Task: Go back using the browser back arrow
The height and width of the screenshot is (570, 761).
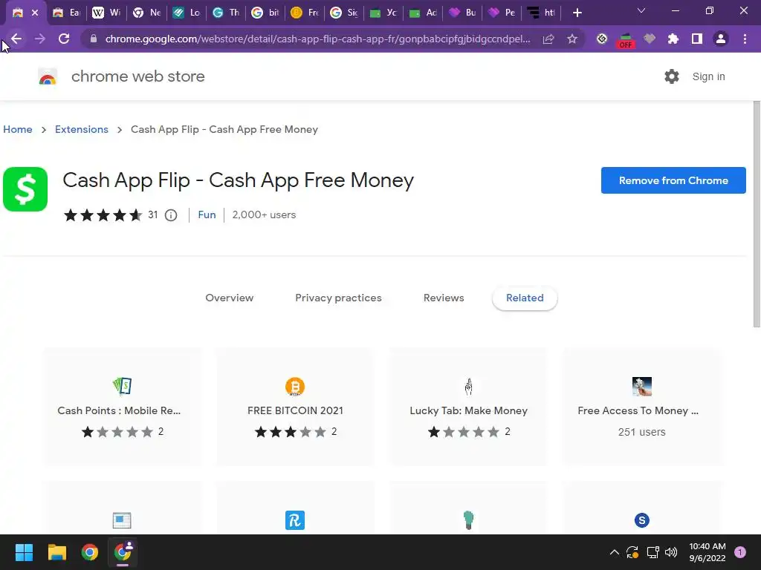Action: tap(16, 39)
